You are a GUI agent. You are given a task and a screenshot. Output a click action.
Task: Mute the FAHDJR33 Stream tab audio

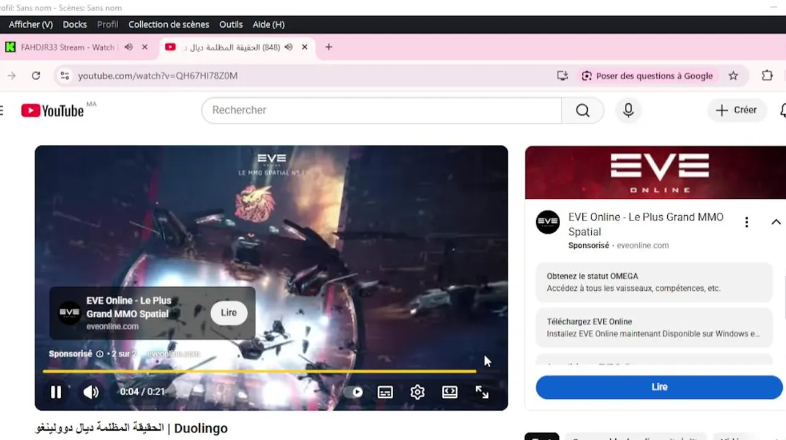pyautogui.click(x=129, y=47)
